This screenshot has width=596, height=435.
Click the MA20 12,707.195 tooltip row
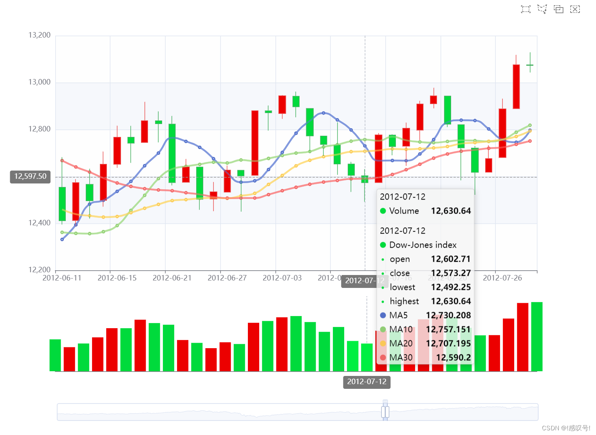coord(425,343)
